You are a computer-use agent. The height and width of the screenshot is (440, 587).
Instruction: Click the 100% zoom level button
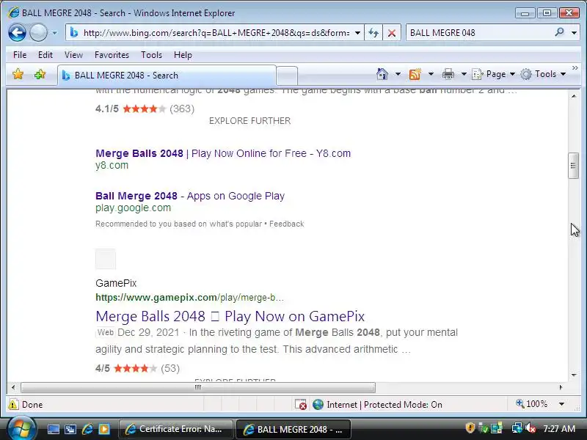531,404
